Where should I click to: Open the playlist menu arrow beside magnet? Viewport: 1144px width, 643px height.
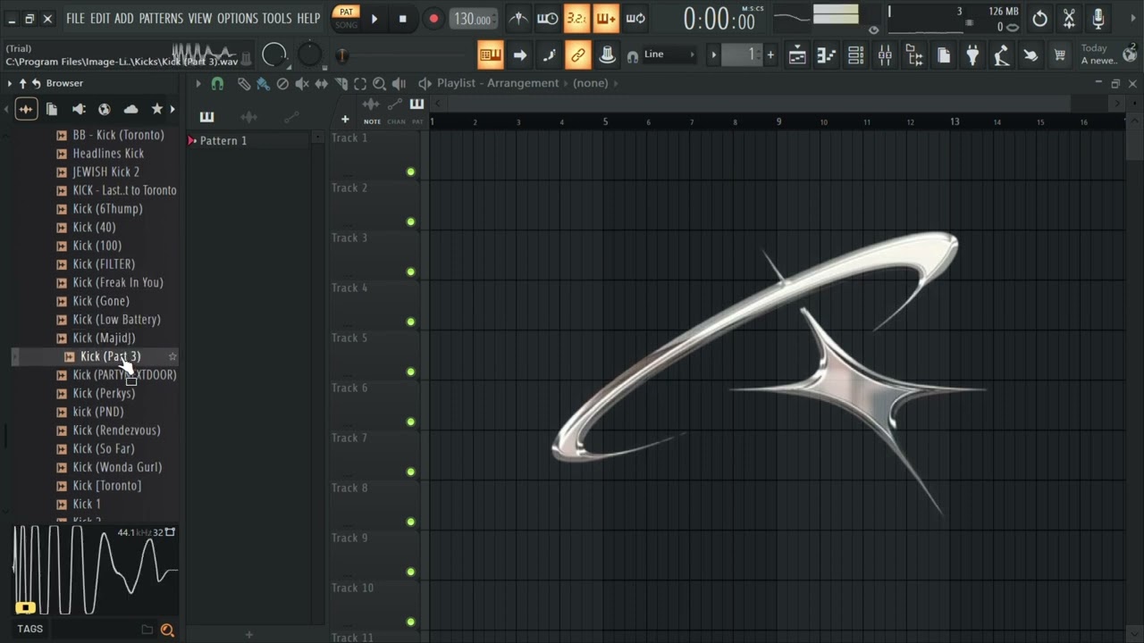198,83
